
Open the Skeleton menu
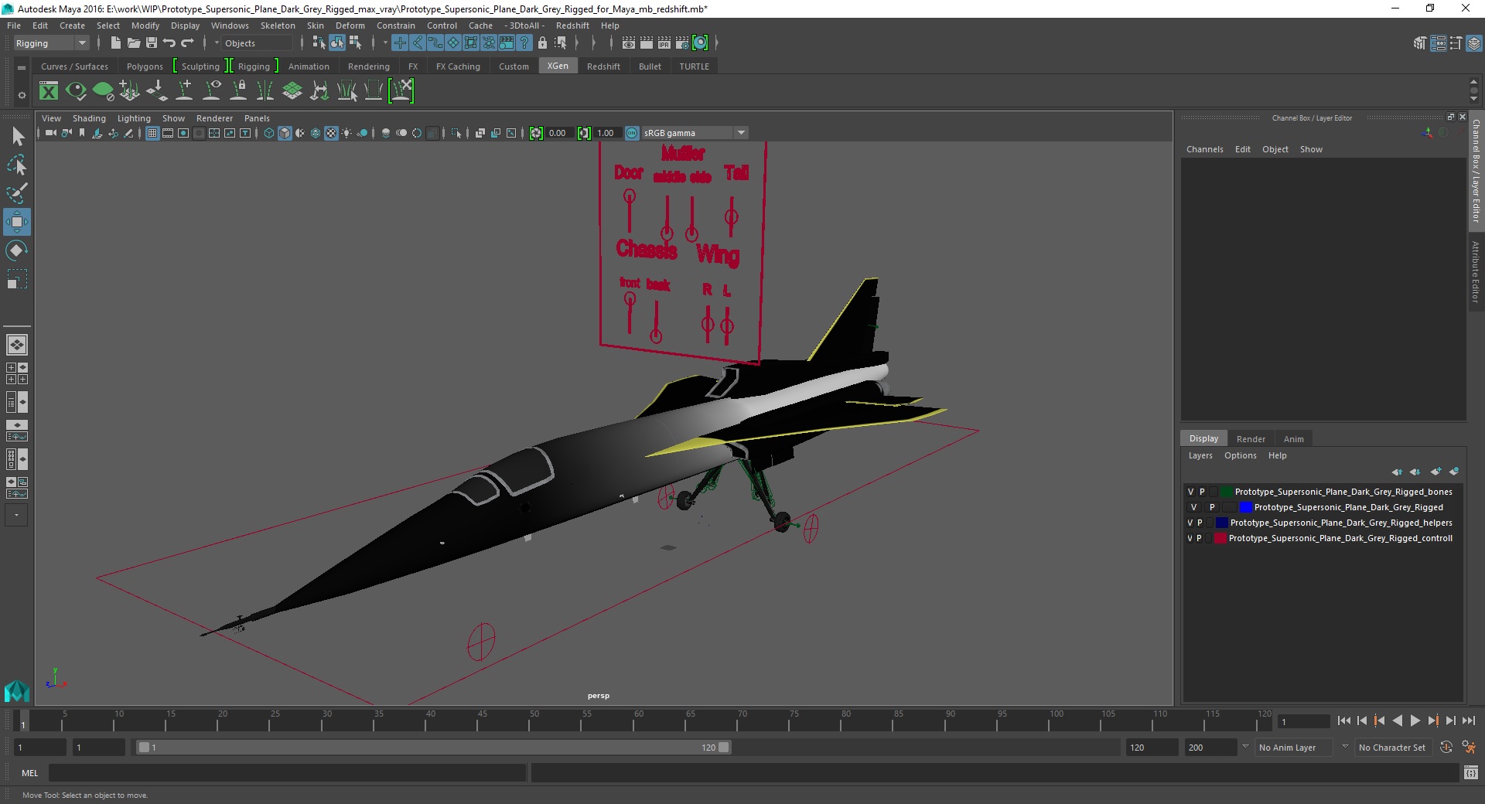pos(278,26)
